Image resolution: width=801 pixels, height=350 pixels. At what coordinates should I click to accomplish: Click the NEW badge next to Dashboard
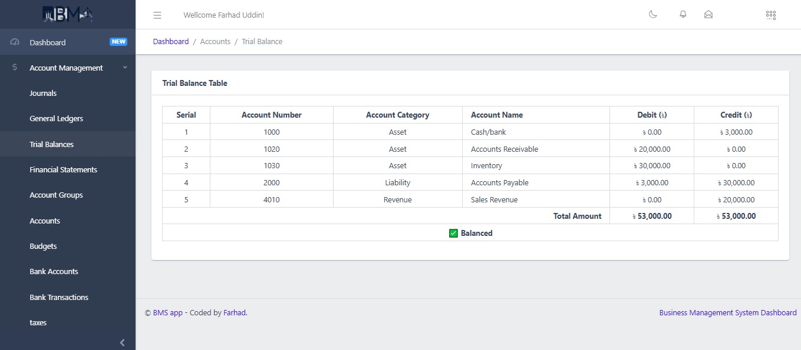(x=118, y=42)
